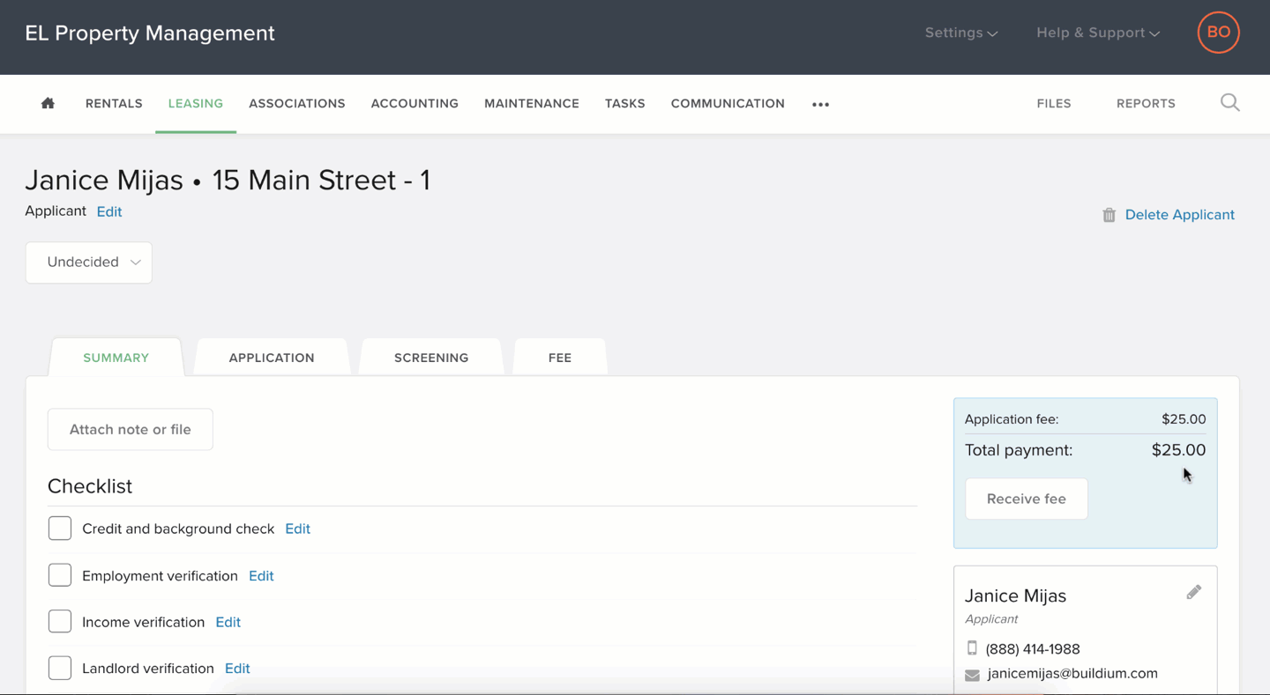Mark Landlord verification checkbox as done
Viewport: 1270px width, 695px height.
(x=60, y=669)
